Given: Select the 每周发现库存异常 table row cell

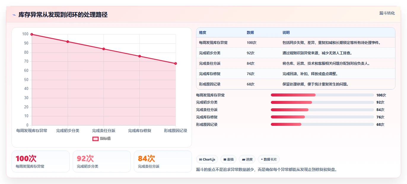Looking at the screenshot, I should (220, 42).
